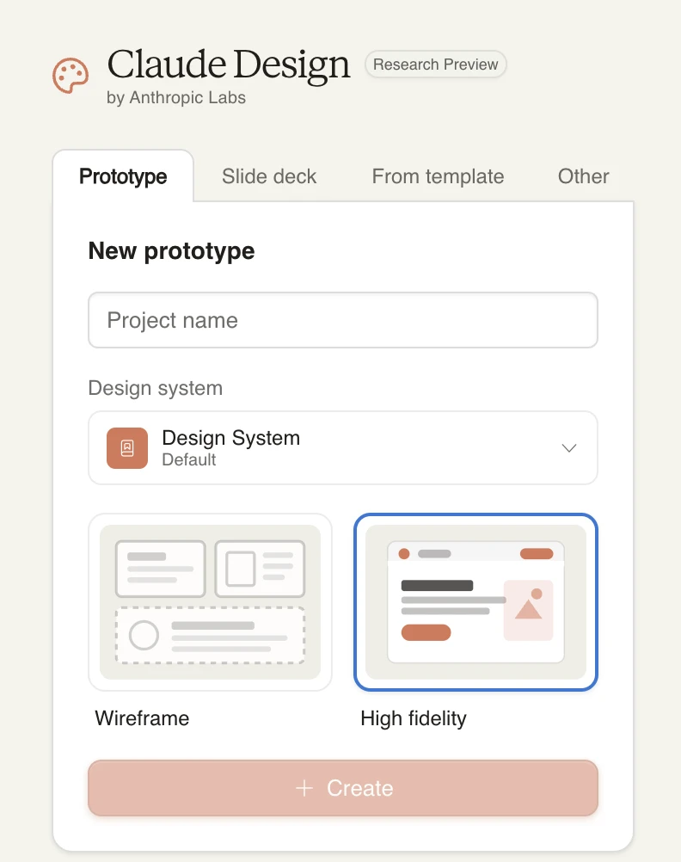Focus the Project name input field
Viewport: 681px width, 862px height.
(342, 321)
